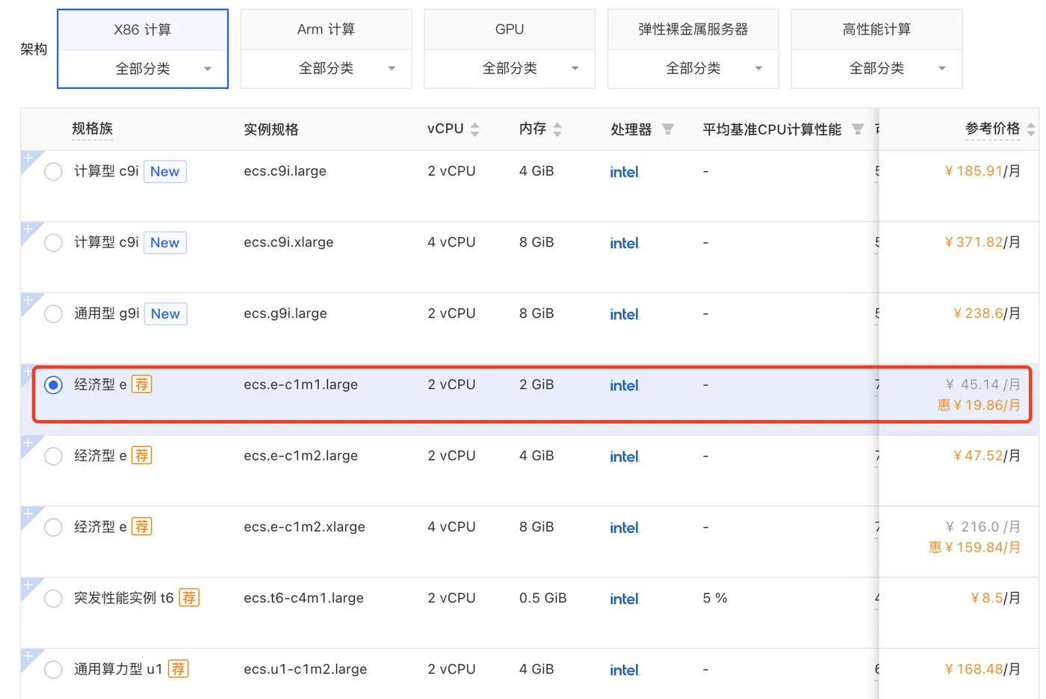Image resolution: width=1046 pixels, height=699 pixels.
Task: Click the memory (内存) sort arrows
Action: (x=557, y=129)
